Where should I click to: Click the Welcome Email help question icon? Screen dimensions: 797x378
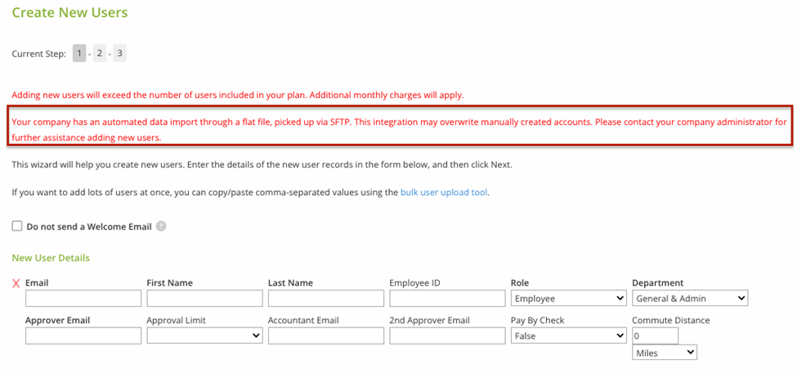click(161, 226)
